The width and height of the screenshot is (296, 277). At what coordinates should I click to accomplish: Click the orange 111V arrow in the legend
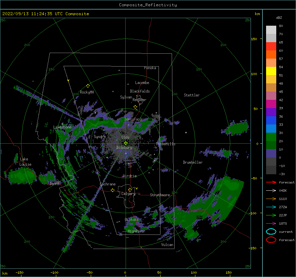[x=271, y=199]
